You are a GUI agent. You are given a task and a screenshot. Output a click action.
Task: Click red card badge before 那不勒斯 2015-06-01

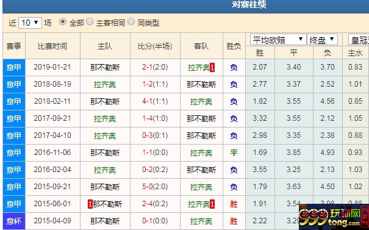[90, 204]
